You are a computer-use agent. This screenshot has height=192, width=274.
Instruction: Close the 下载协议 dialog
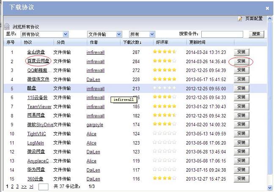(x=267, y=8)
